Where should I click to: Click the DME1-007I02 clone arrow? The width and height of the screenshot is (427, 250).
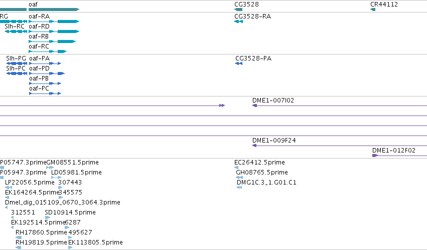pyautogui.click(x=340, y=105)
